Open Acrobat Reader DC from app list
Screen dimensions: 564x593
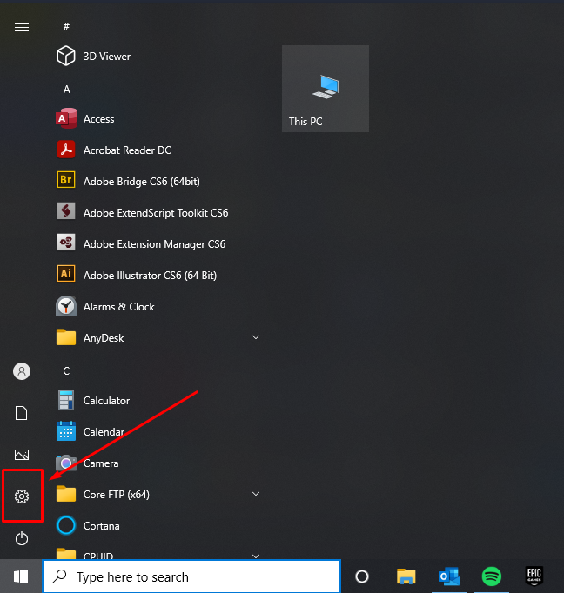click(x=127, y=150)
